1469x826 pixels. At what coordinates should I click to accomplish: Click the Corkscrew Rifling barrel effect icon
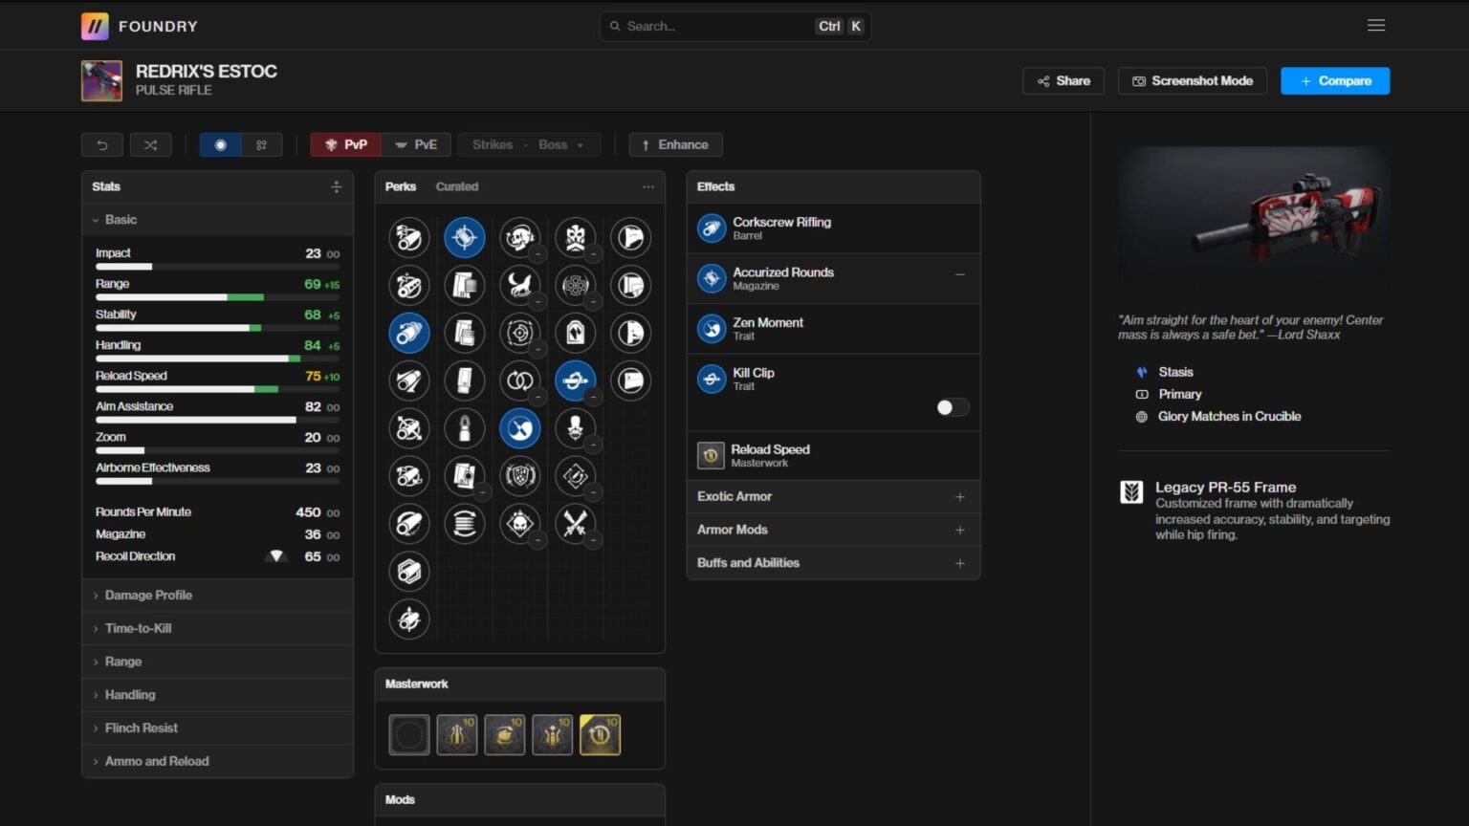pos(711,228)
